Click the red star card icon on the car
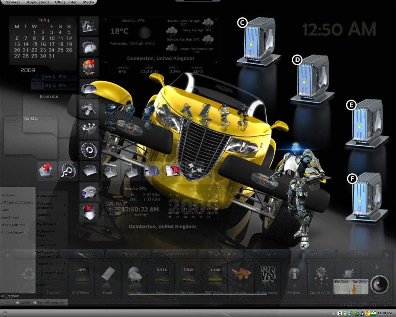This screenshot has width=396, height=317. pyautogui.click(x=173, y=171)
